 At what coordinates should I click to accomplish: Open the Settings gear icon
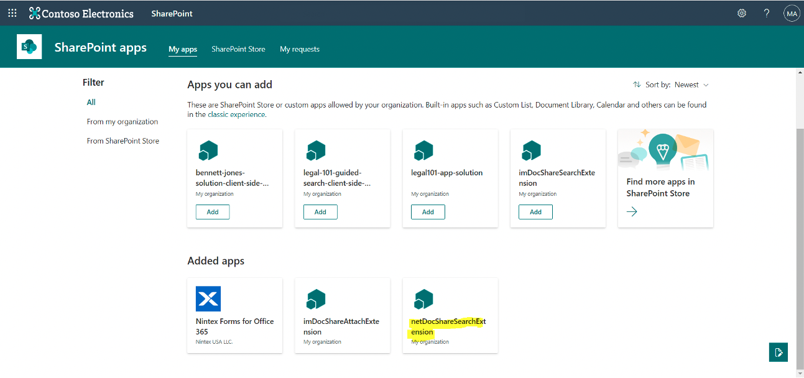click(x=742, y=13)
